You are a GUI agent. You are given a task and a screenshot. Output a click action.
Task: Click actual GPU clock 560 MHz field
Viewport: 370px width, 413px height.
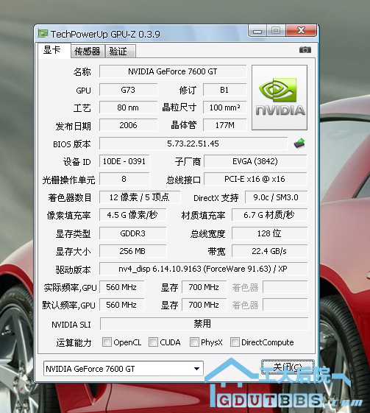(121, 287)
